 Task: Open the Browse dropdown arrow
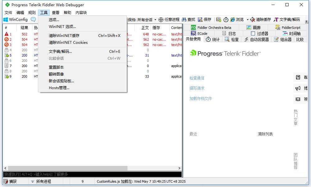click(248, 20)
